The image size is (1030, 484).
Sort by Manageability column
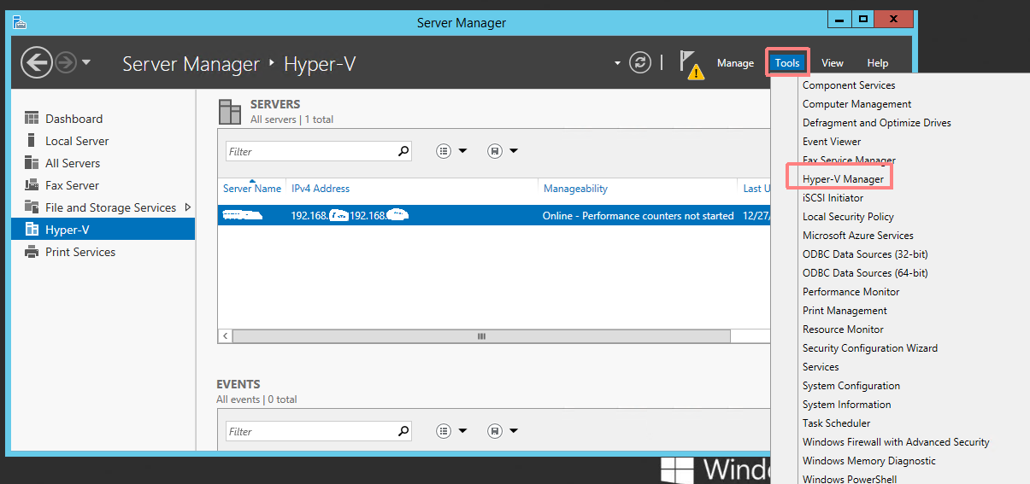[x=575, y=189]
